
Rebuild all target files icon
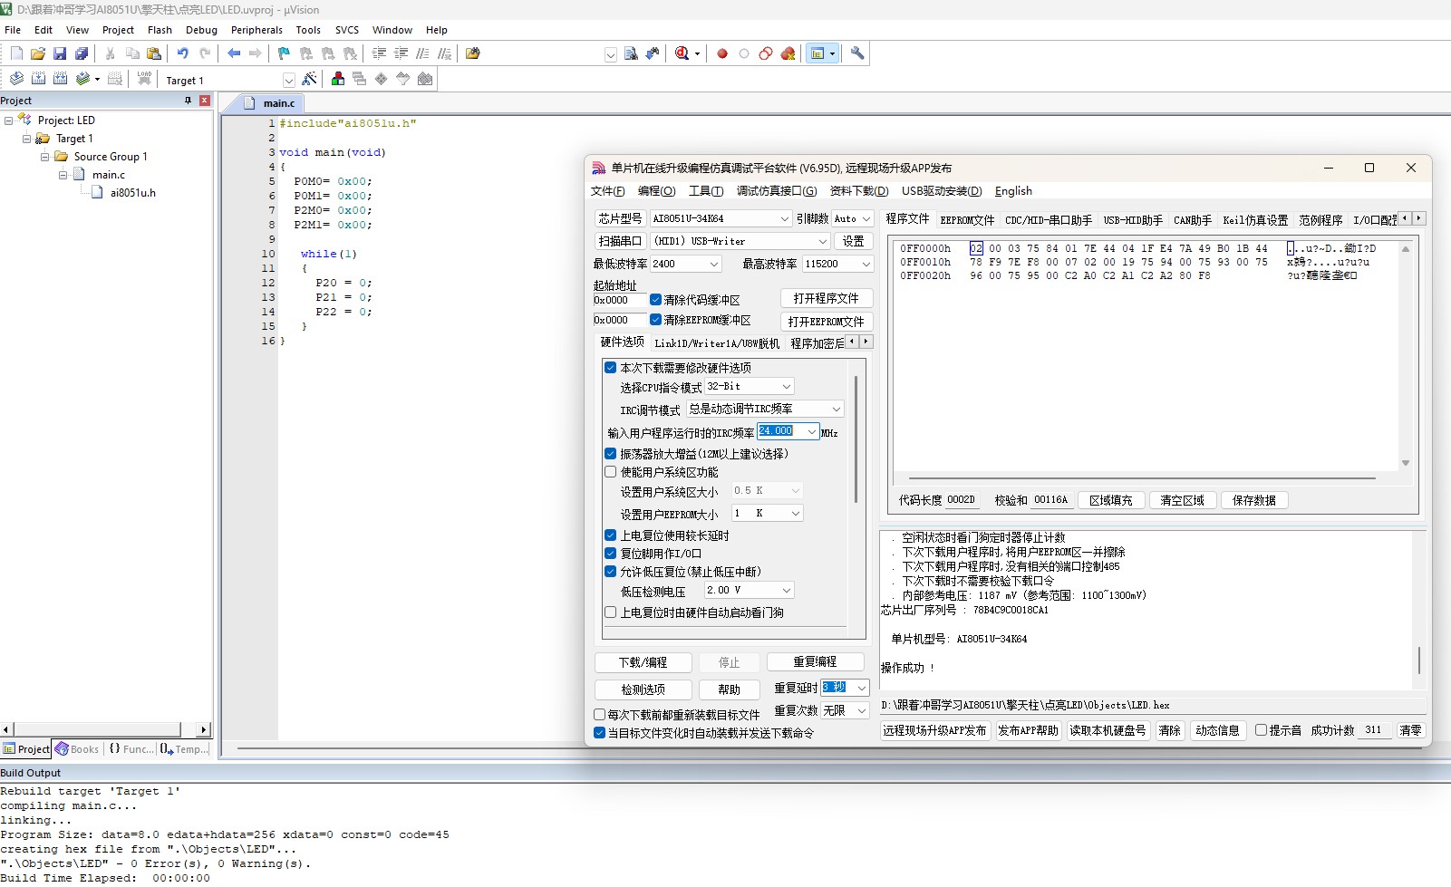tap(60, 79)
